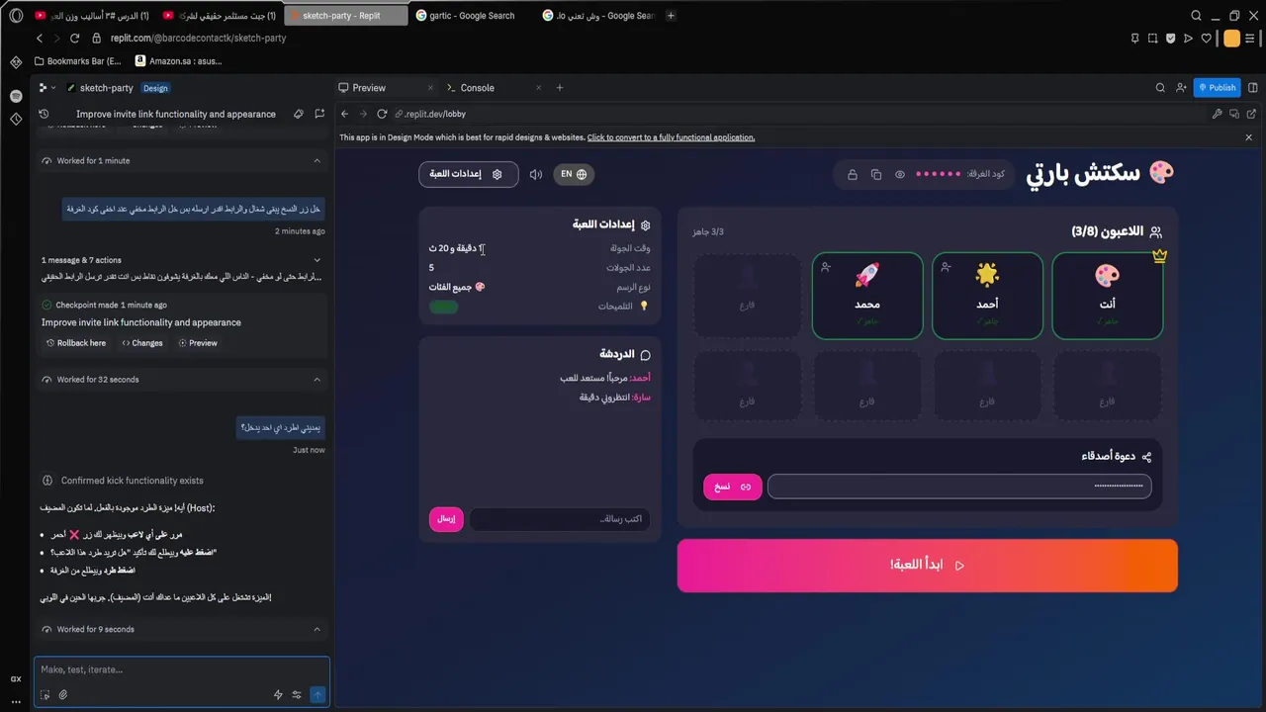Open Changes for the checkpoint
The height and width of the screenshot is (712, 1266).
click(x=141, y=343)
